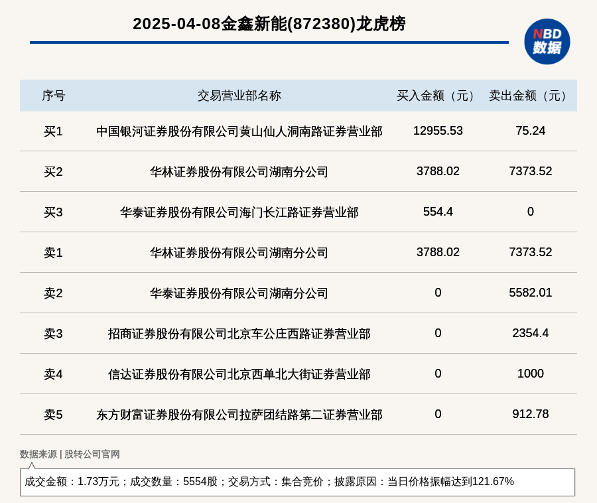This screenshot has width=597, height=503.
Task: Click the sell amount 75.24
Action: [x=531, y=131]
